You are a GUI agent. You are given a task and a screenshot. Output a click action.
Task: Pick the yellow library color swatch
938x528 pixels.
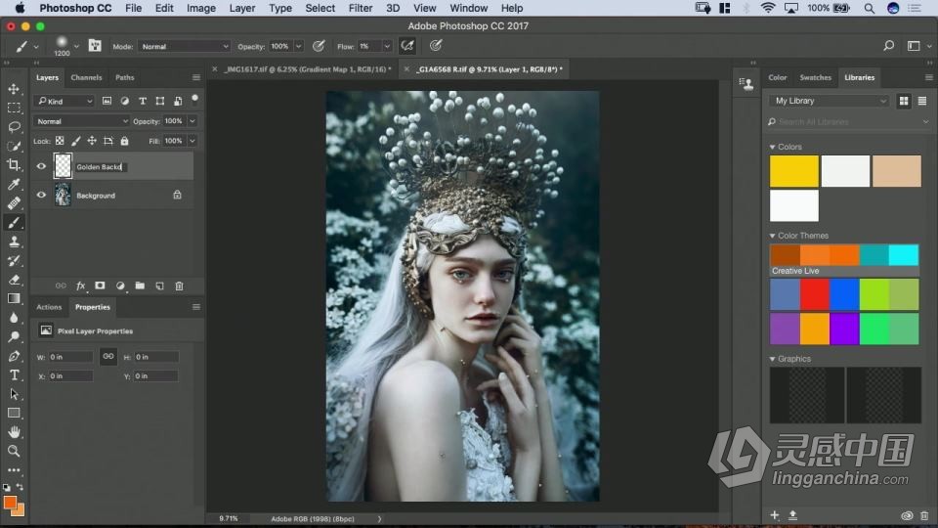[x=793, y=171]
